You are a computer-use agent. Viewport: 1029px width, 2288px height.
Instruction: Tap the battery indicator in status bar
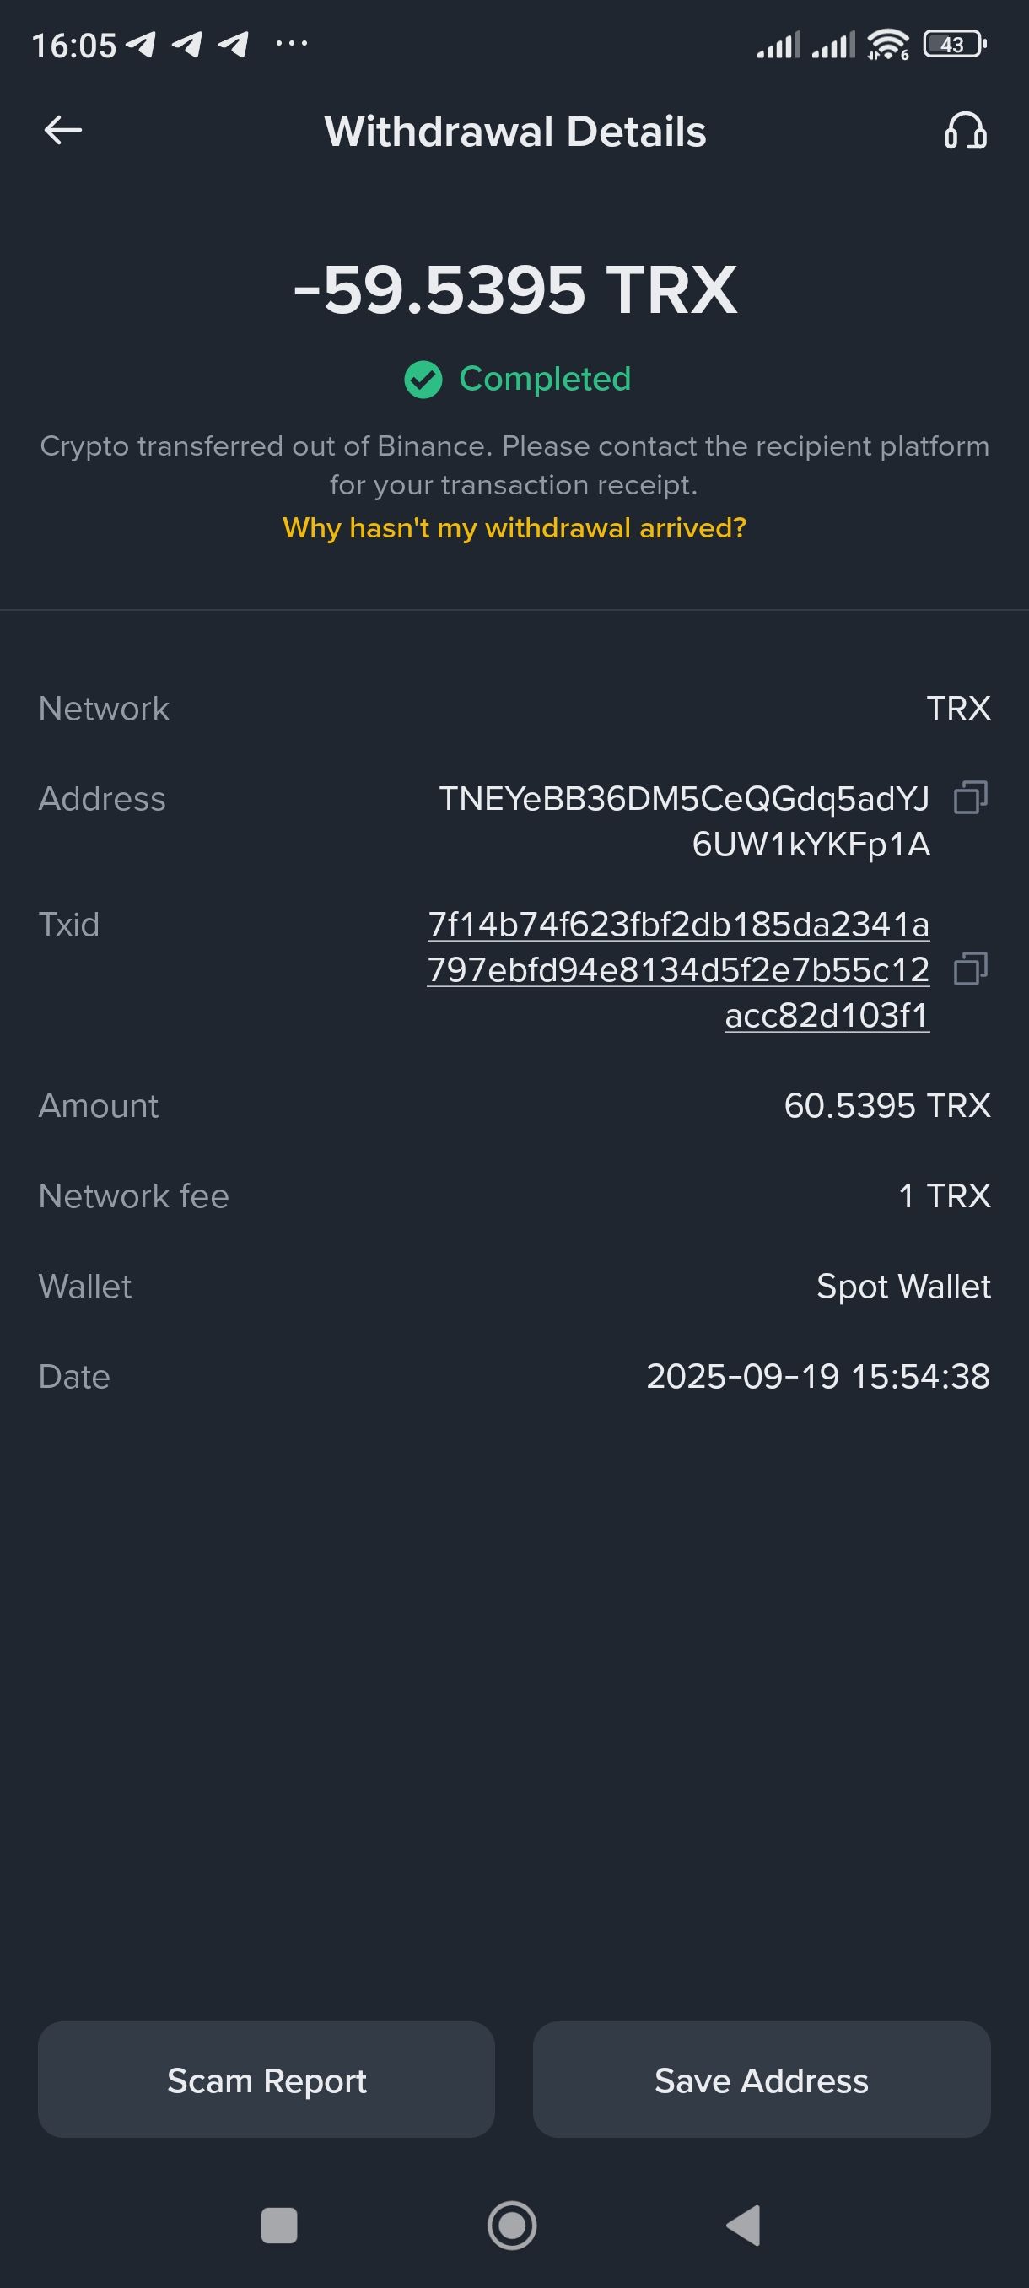pyautogui.click(x=954, y=45)
